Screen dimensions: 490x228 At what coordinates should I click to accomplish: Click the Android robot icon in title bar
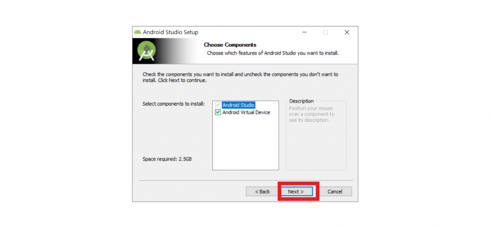point(137,32)
